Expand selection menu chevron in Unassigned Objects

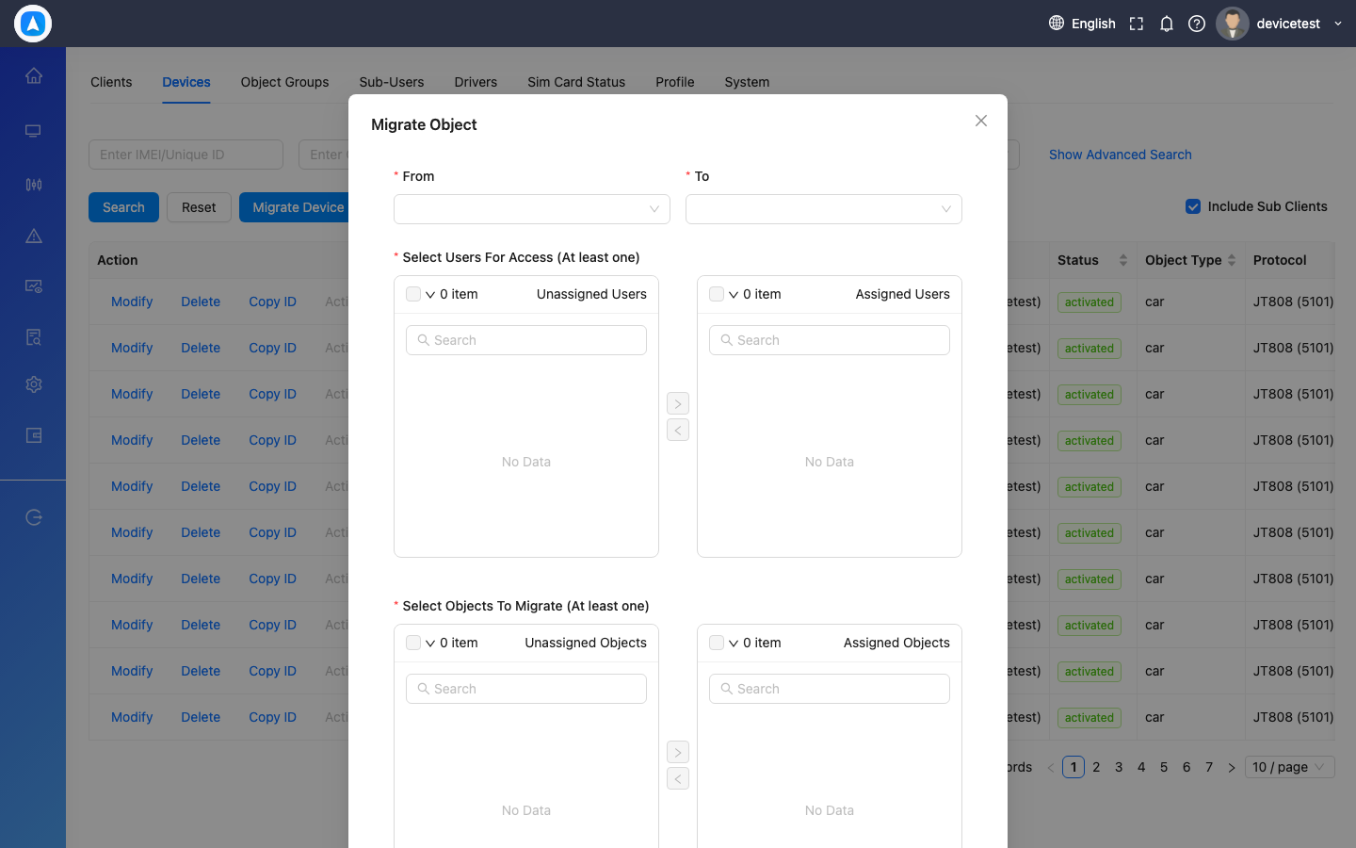[x=430, y=644]
